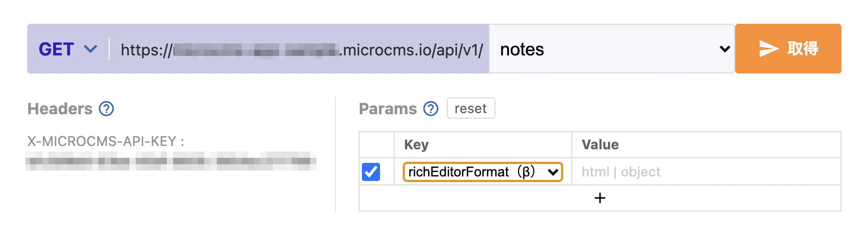Screen dimensions: 863x233
Task: Click the chevron next to GET
Action: click(x=90, y=49)
